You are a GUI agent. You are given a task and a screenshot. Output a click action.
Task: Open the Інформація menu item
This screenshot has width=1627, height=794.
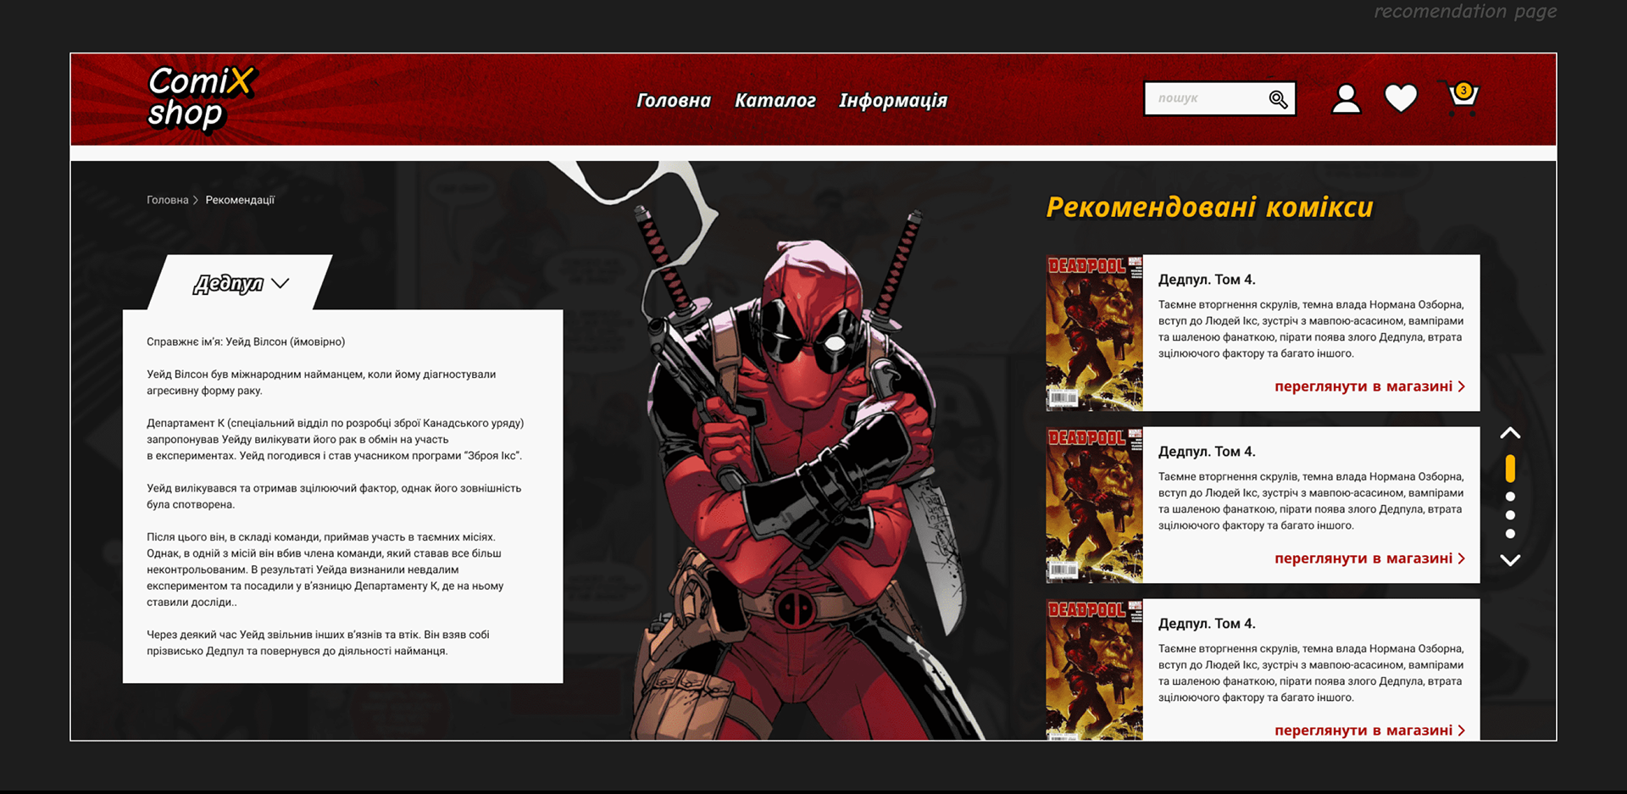[893, 100]
